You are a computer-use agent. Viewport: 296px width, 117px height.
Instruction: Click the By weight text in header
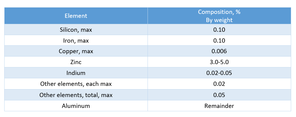coord(219,20)
